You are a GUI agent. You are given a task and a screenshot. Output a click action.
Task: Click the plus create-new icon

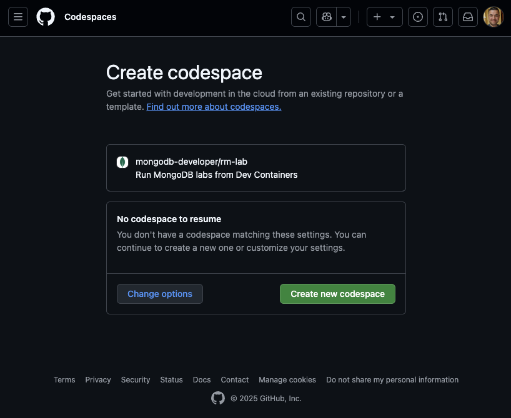pyautogui.click(x=377, y=17)
